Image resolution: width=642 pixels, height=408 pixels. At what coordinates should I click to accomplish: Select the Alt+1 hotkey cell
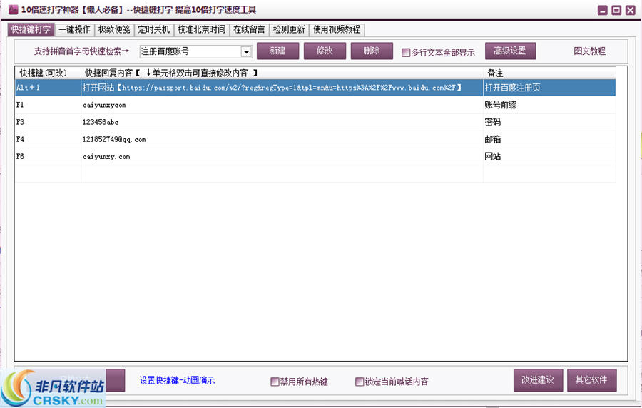pyautogui.click(x=48, y=88)
